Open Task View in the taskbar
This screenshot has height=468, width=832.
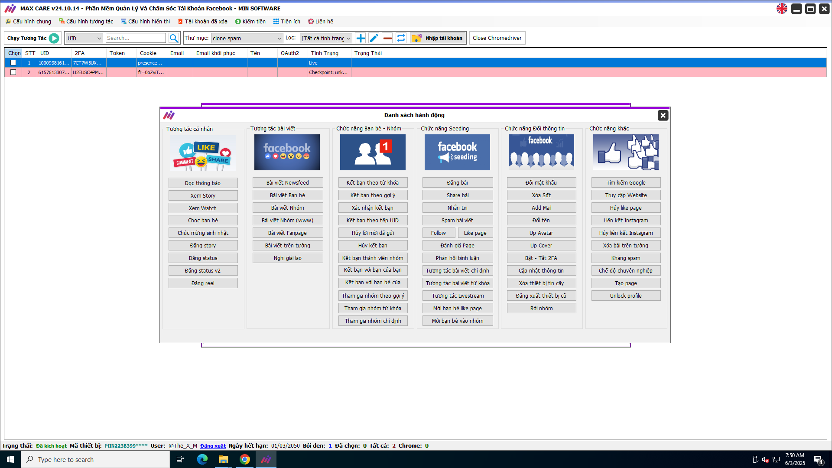click(180, 459)
